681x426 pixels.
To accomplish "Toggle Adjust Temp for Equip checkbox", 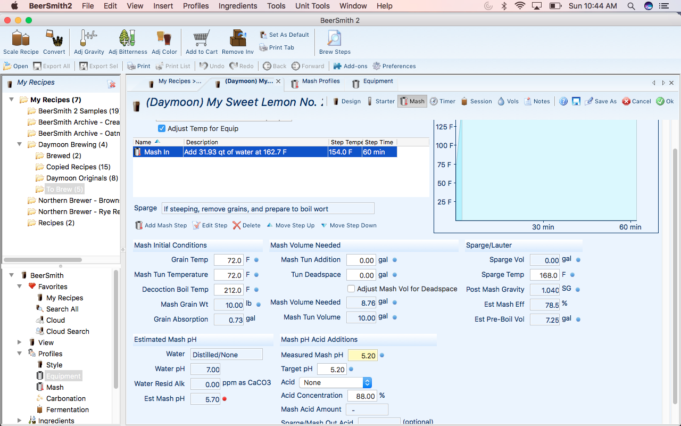I will (x=162, y=128).
